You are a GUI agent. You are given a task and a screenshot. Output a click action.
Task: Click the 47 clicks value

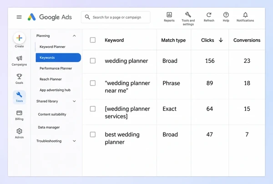[x=210, y=134]
